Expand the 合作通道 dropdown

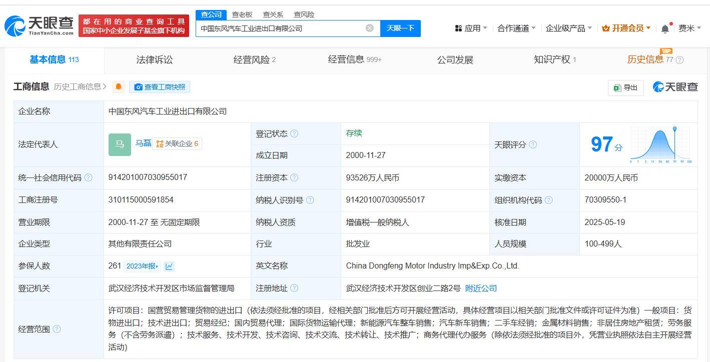516,28
